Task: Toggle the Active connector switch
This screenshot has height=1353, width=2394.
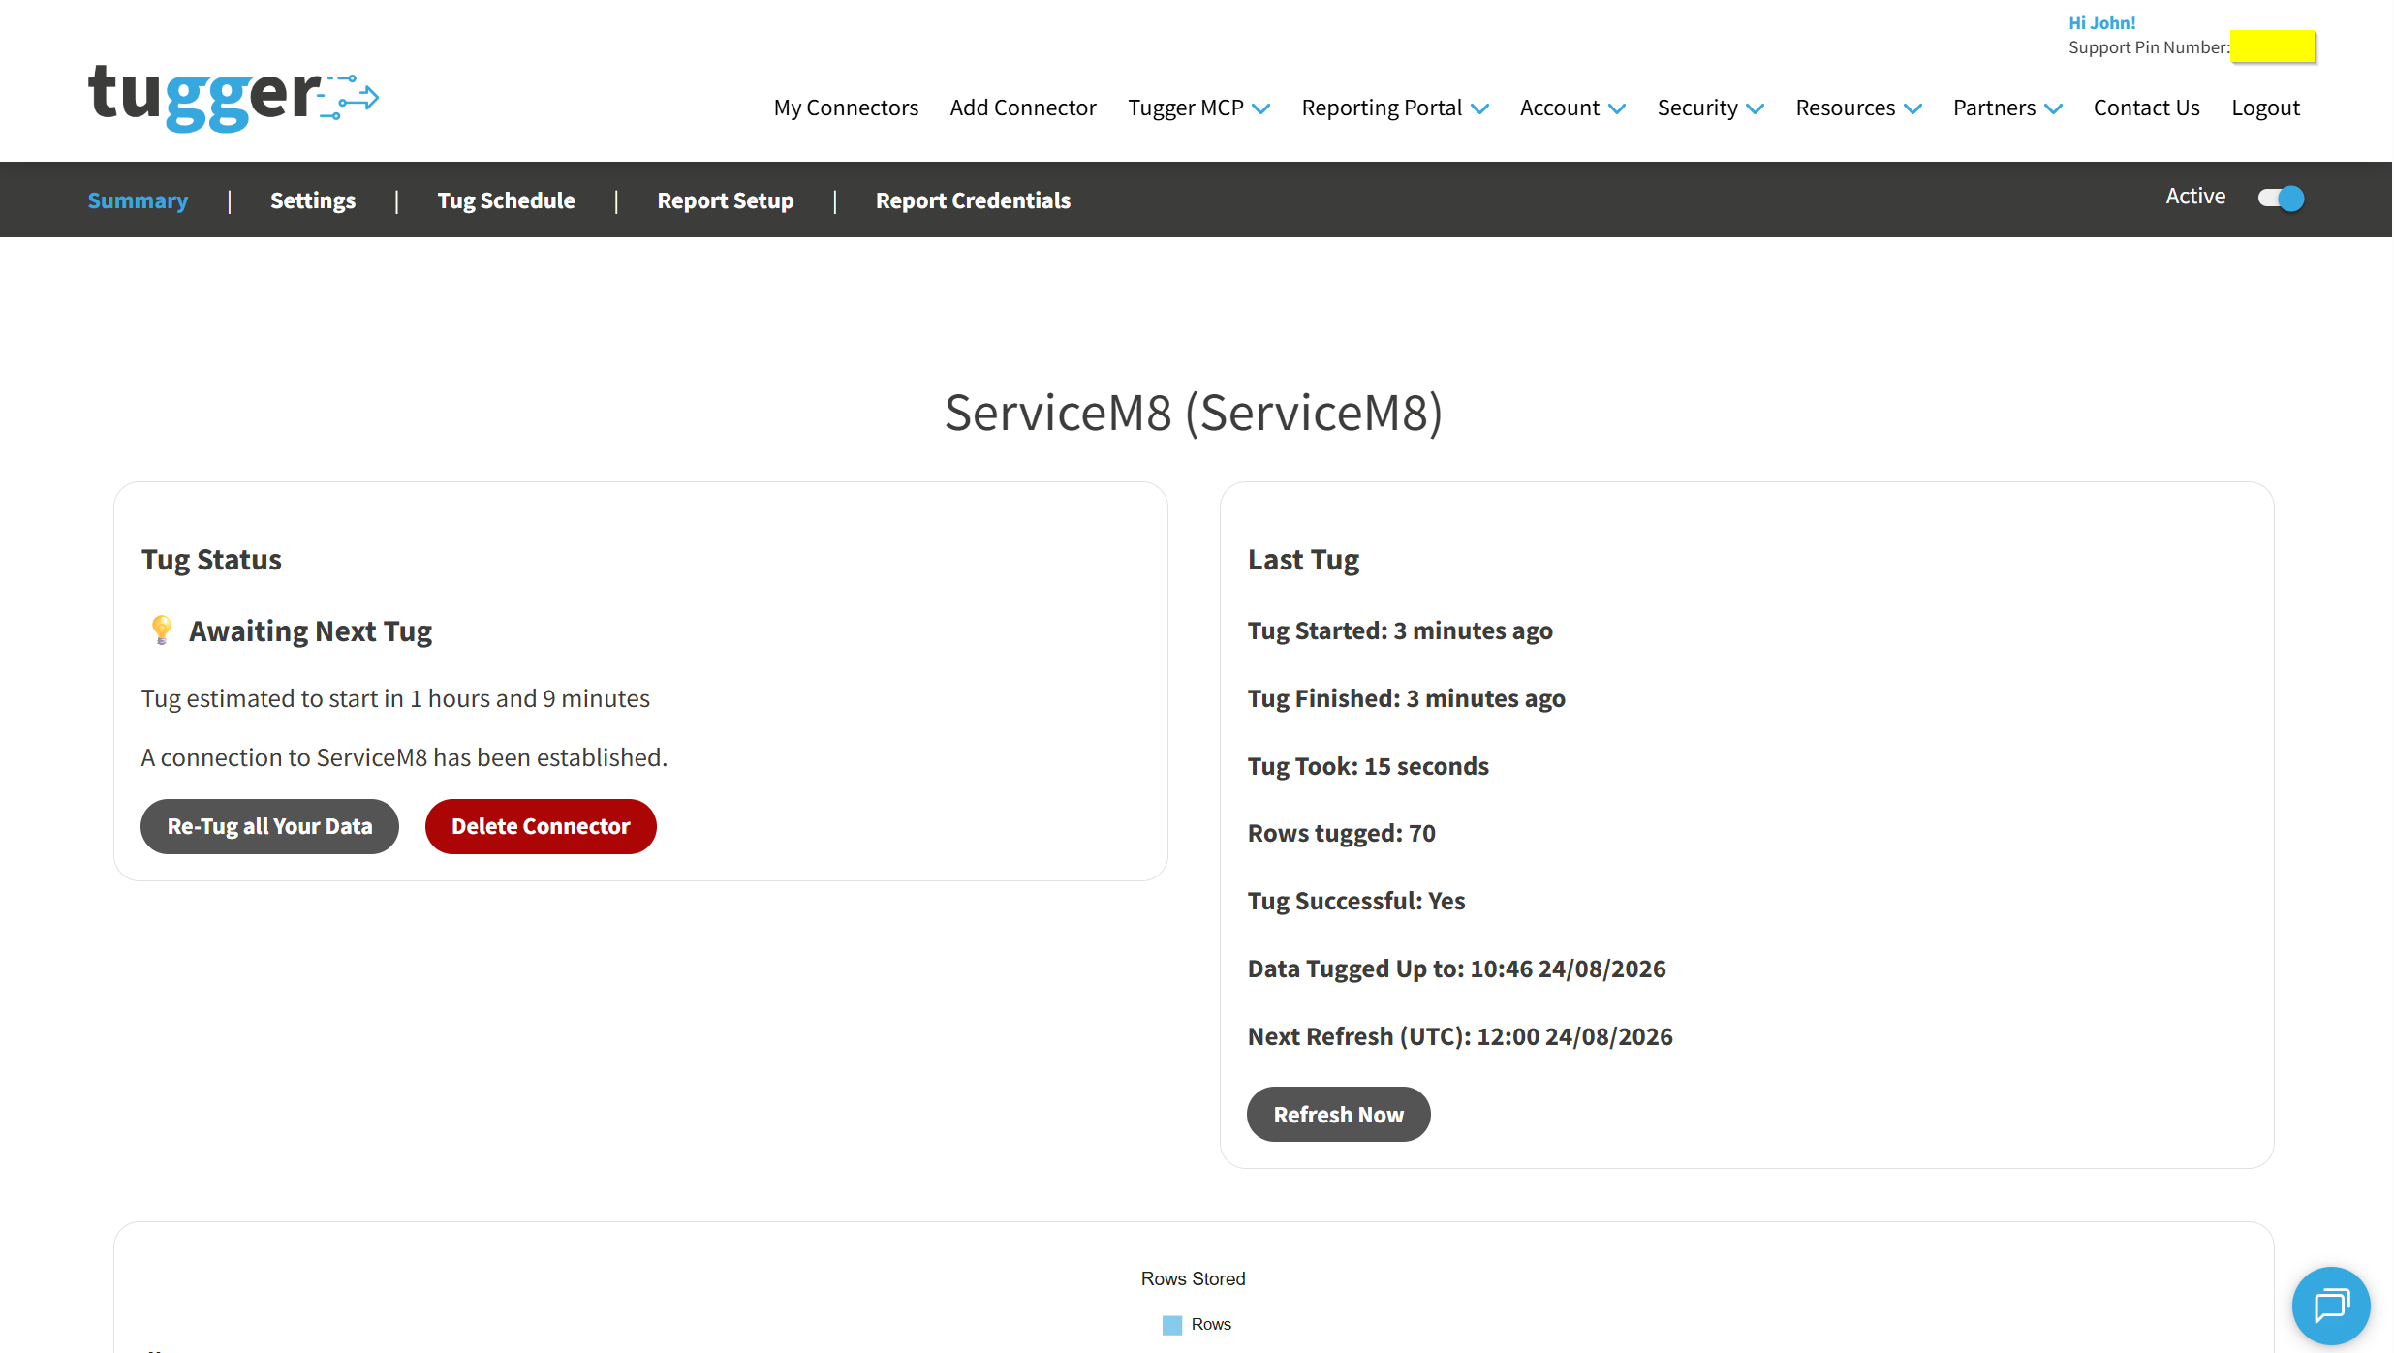Action: [2281, 199]
